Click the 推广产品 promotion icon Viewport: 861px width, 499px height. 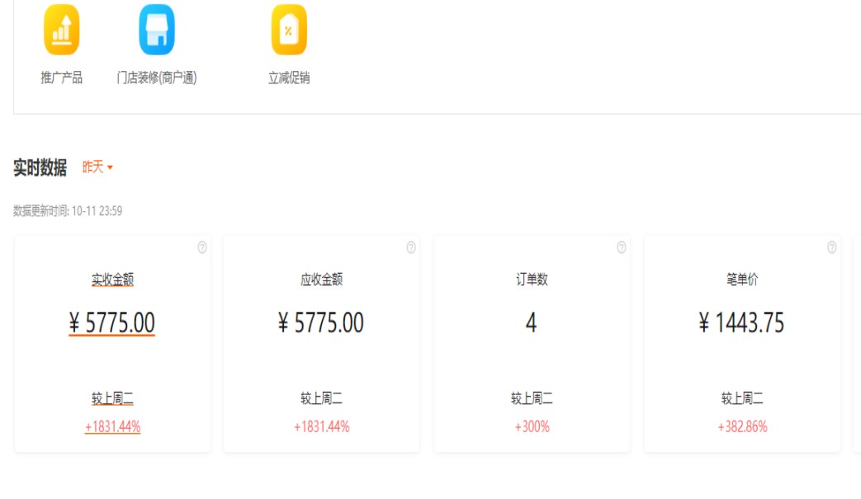[62, 31]
